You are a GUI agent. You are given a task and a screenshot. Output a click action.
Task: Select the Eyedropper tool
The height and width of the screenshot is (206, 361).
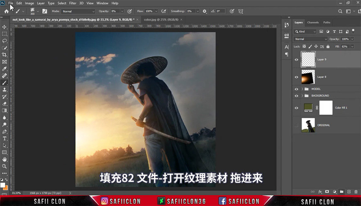coord(5,69)
